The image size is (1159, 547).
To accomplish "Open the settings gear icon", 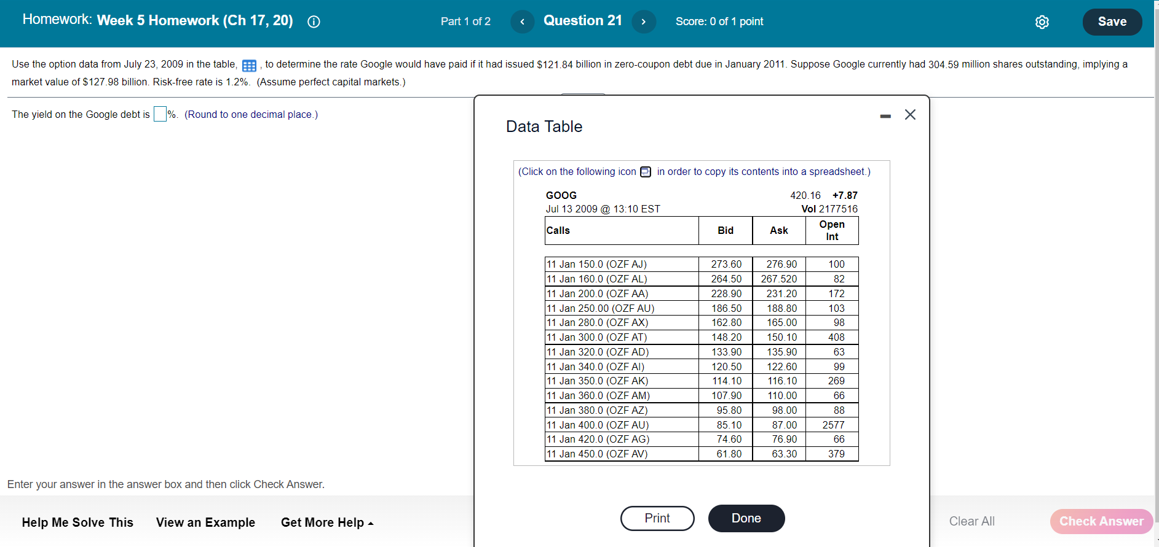I will (1042, 22).
